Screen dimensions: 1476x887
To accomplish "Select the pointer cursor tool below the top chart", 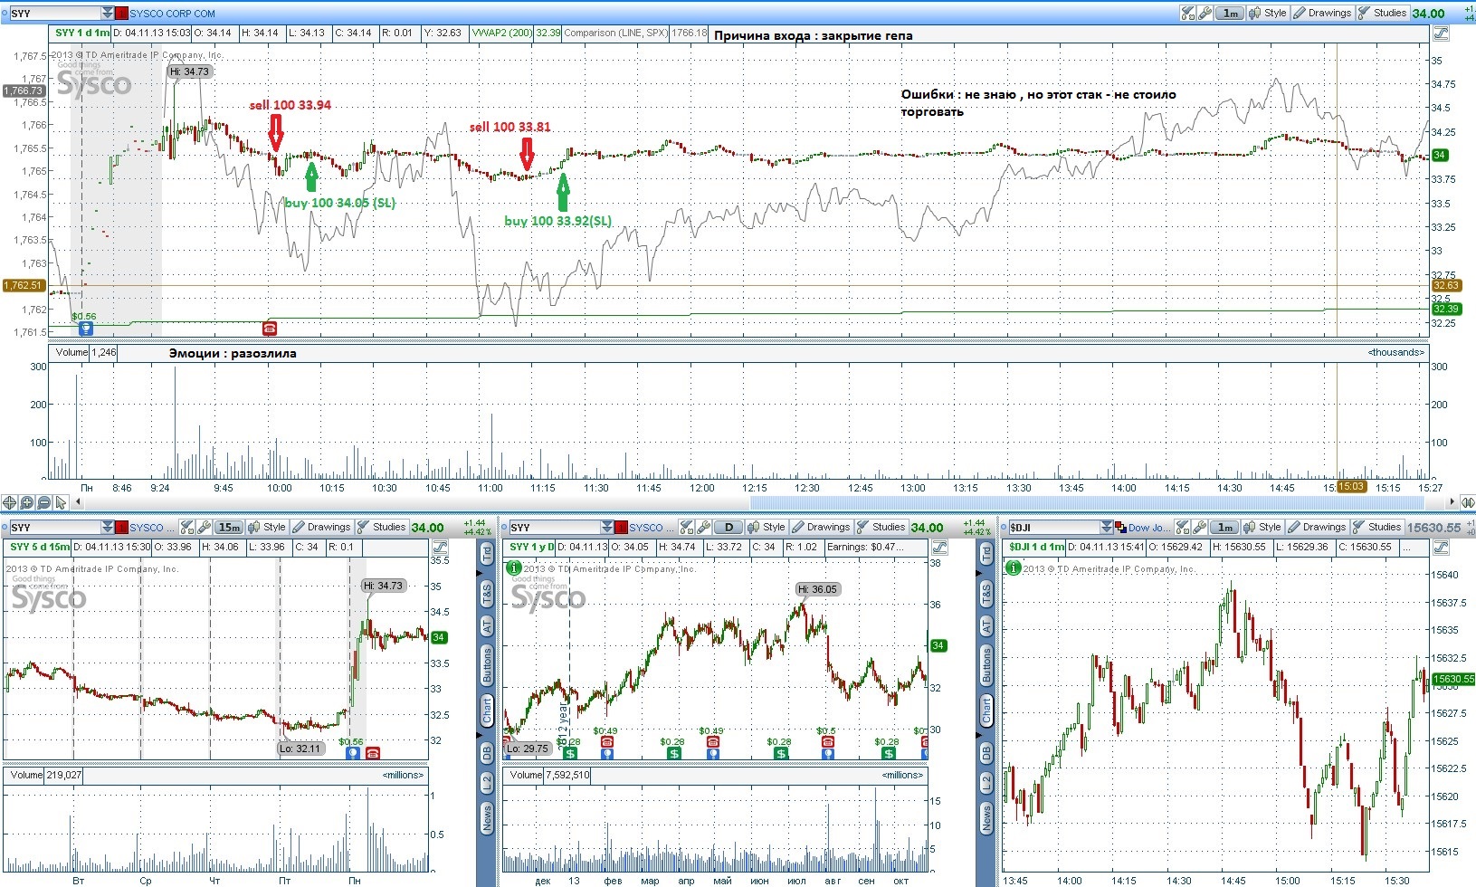I will coord(61,502).
